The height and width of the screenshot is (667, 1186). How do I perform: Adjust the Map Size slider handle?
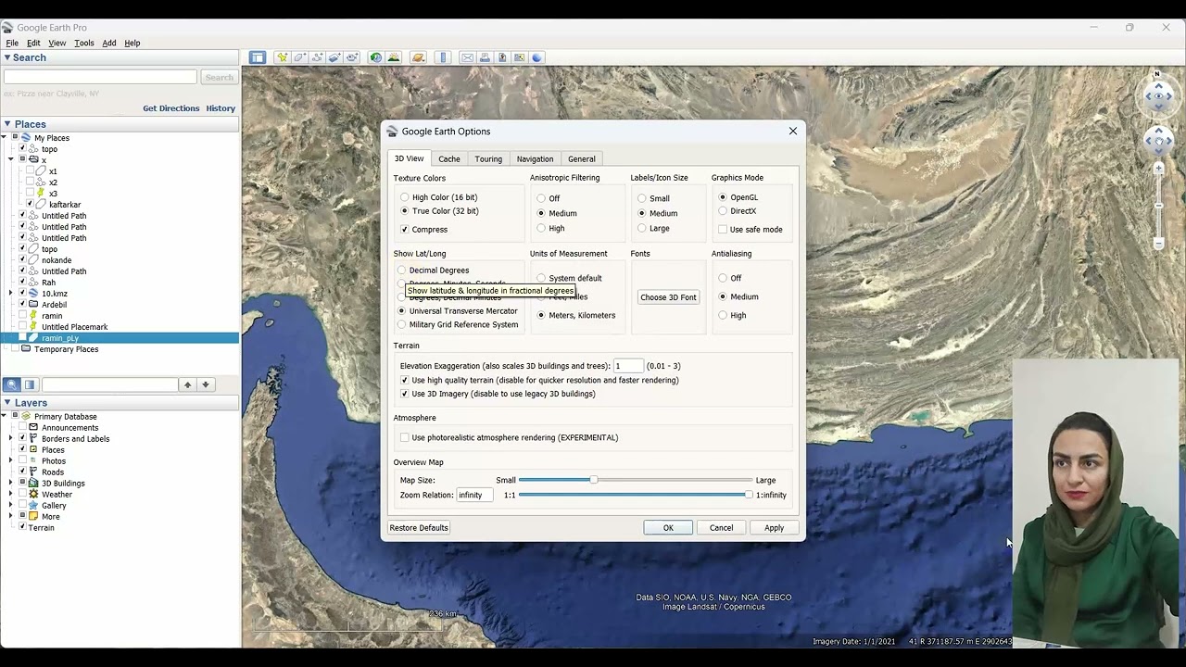point(594,480)
